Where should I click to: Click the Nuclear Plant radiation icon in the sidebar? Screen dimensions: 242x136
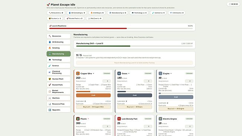click(50, 79)
